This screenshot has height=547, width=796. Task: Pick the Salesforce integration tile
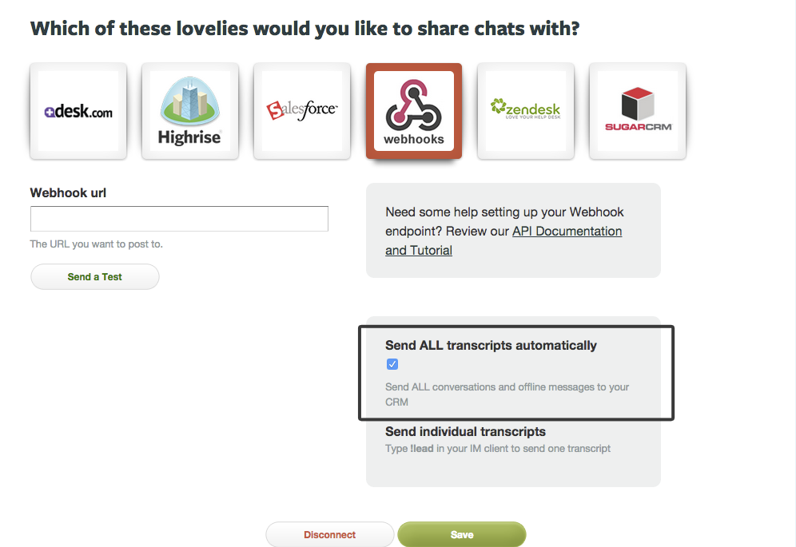point(302,111)
